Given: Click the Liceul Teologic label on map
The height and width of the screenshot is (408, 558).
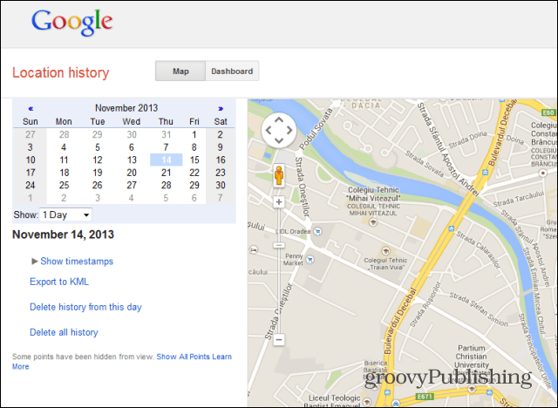Looking at the screenshot, I should 334,398.
